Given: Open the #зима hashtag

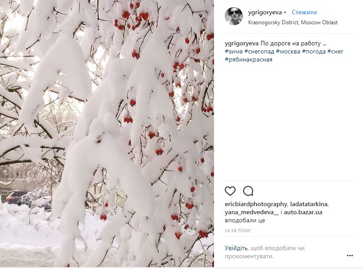Looking at the screenshot, I should click(x=234, y=52).
